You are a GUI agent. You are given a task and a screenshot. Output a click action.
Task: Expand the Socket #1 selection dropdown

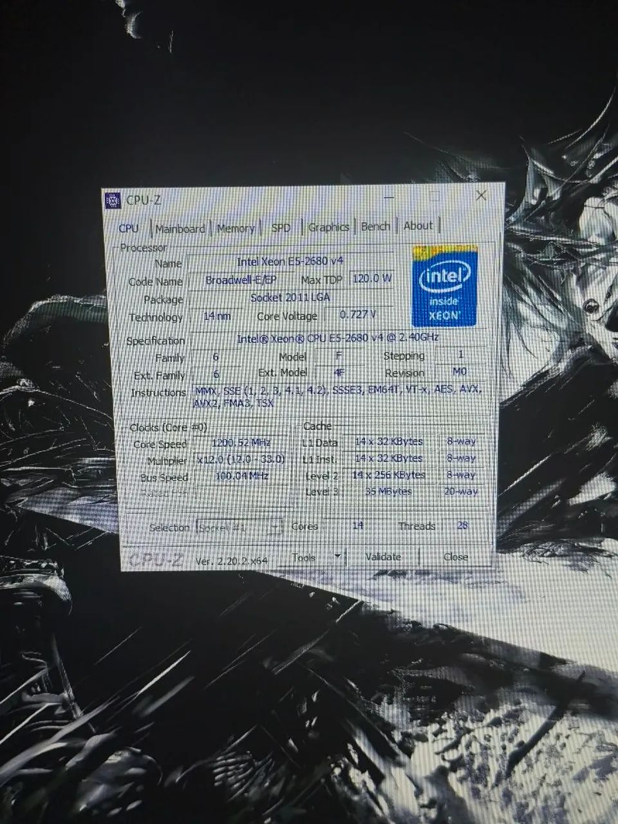(x=239, y=527)
